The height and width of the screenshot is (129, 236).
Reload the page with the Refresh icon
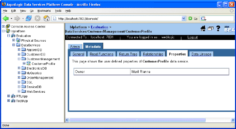click(x=29, y=18)
